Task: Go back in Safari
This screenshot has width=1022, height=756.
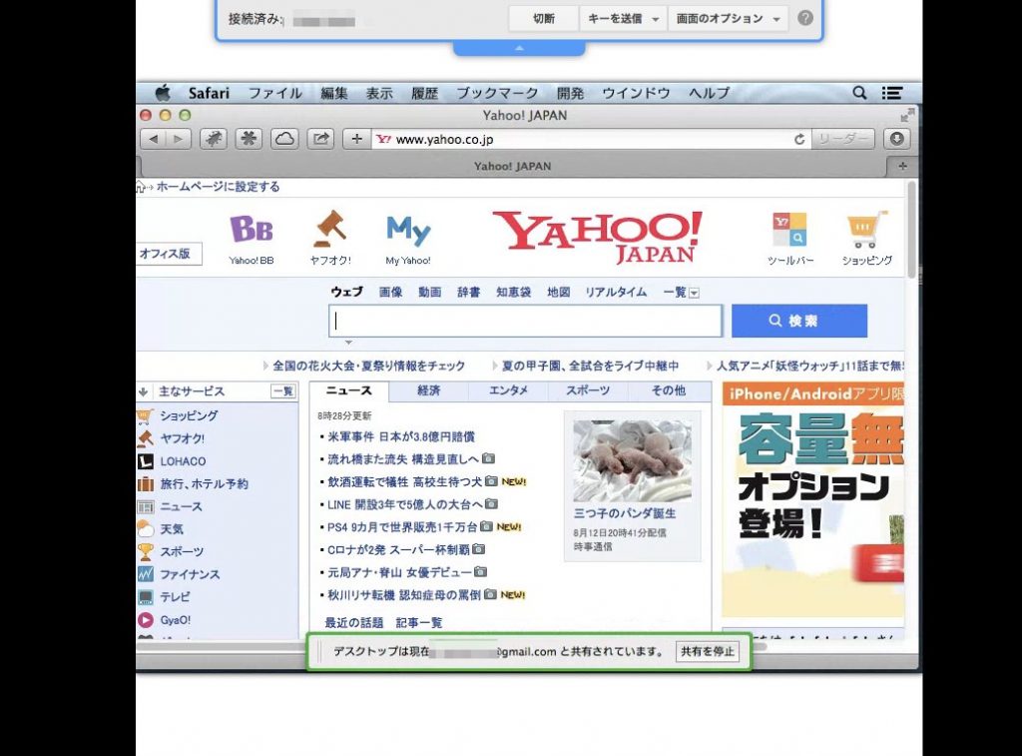Action: (154, 139)
